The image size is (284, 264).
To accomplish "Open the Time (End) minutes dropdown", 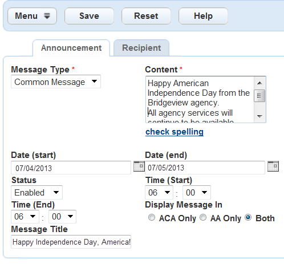I will coord(63,217).
